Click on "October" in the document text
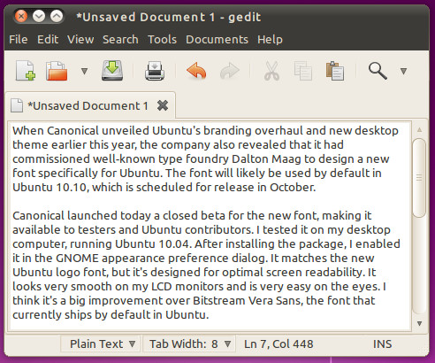 click(293, 187)
